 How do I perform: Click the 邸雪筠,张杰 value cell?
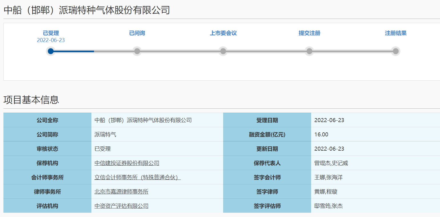pyautogui.click(x=375, y=206)
